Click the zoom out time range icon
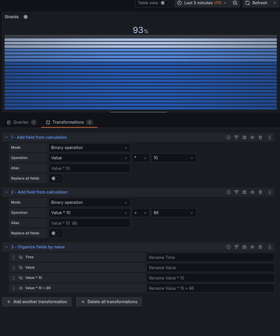 tap(235, 3)
